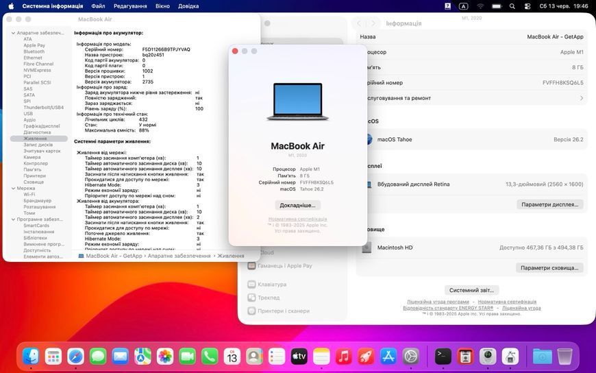This screenshot has height=373, width=596.
Task: Collapse the Апаратне забезпечення tree section
Action: (13, 33)
